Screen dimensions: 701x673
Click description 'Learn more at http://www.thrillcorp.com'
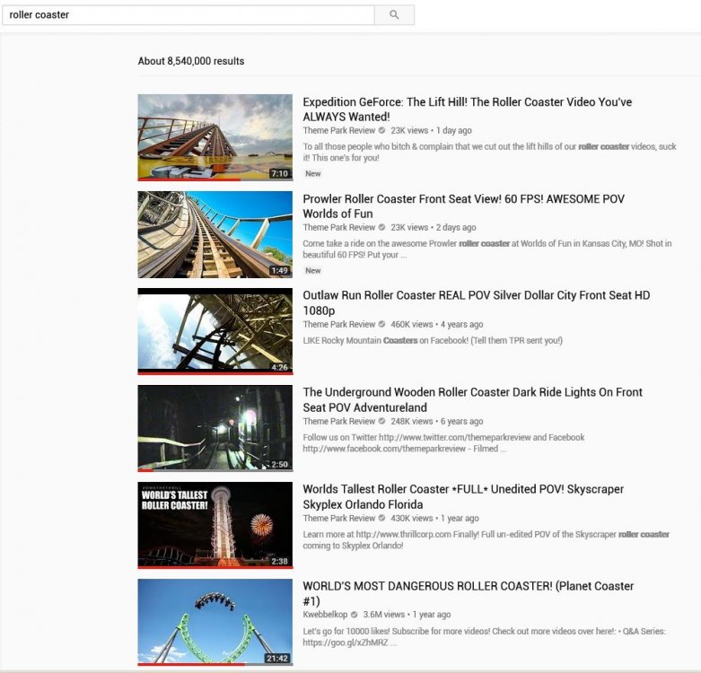click(x=486, y=540)
